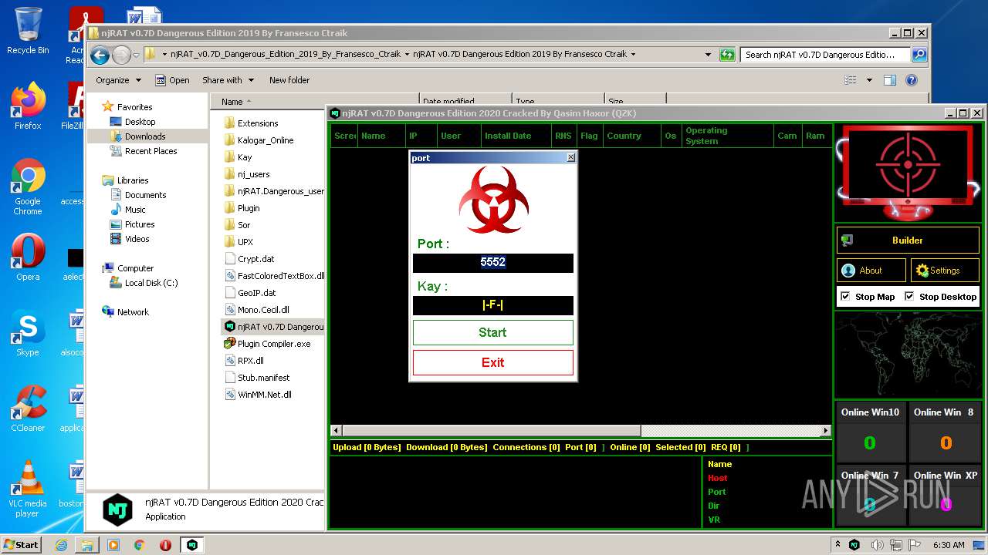Image resolution: width=988 pixels, height=555 pixels.
Task: Sort by the Country column header
Action: (631, 136)
